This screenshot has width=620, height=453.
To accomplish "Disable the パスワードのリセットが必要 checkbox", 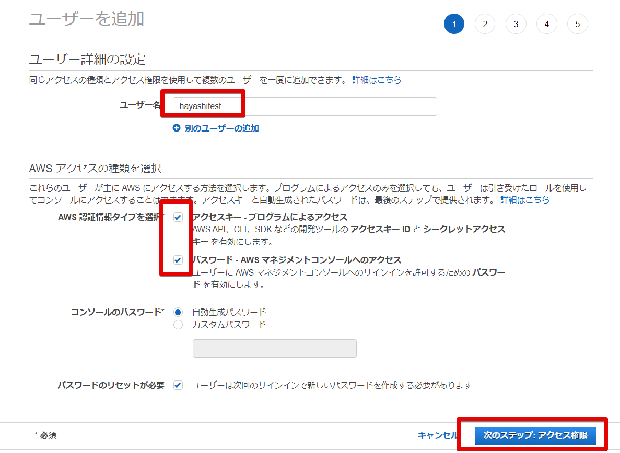I will (178, 386).
